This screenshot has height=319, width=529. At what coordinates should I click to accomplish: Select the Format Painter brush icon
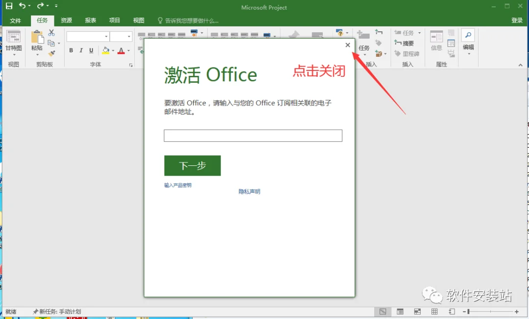pos(51,53)
